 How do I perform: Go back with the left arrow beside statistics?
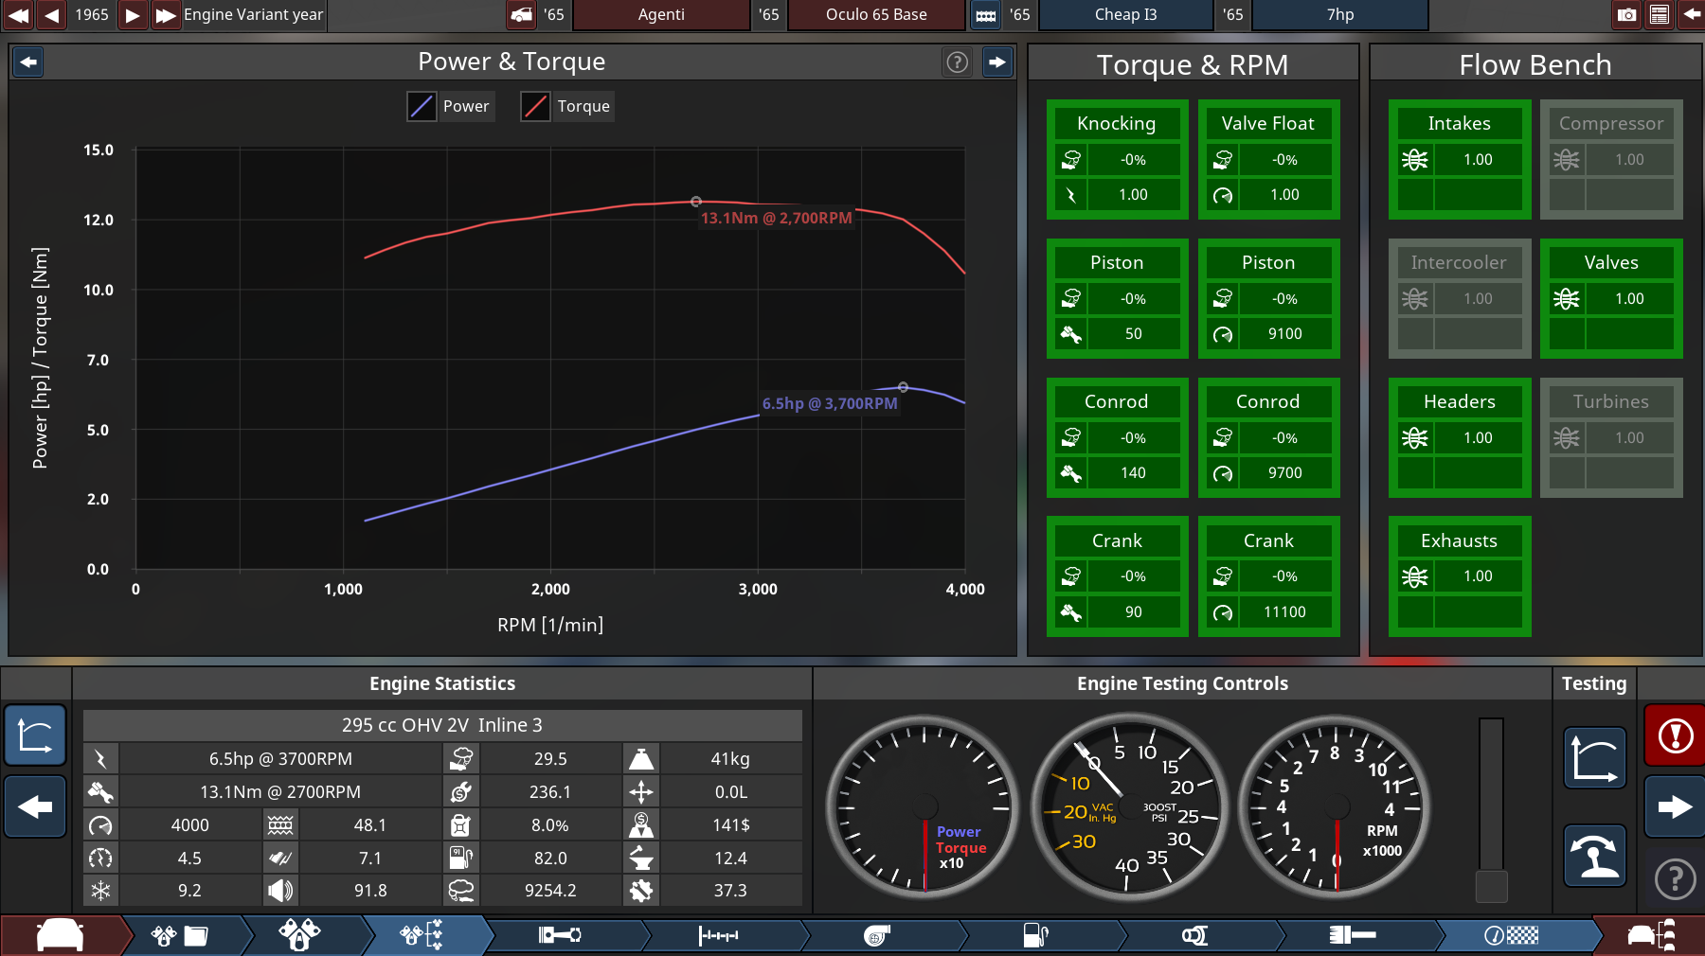[x=35, y=806]
